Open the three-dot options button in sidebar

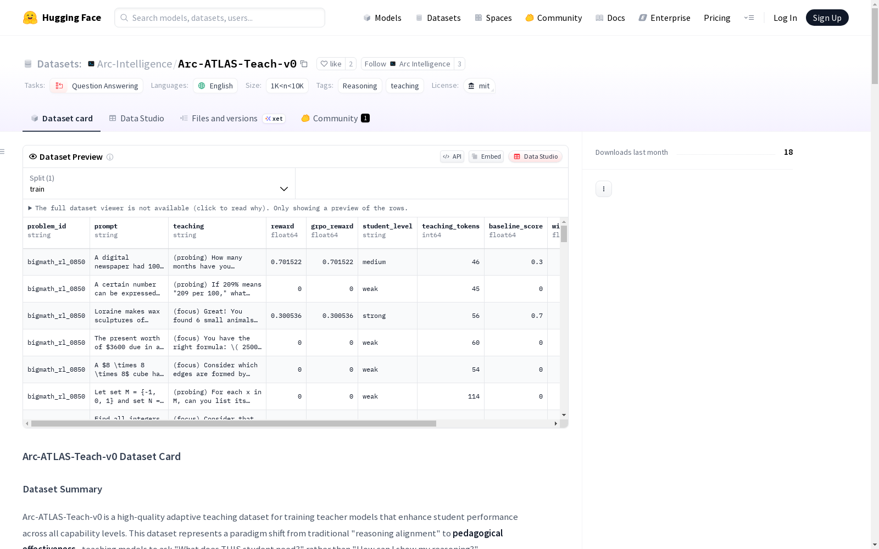604,189
